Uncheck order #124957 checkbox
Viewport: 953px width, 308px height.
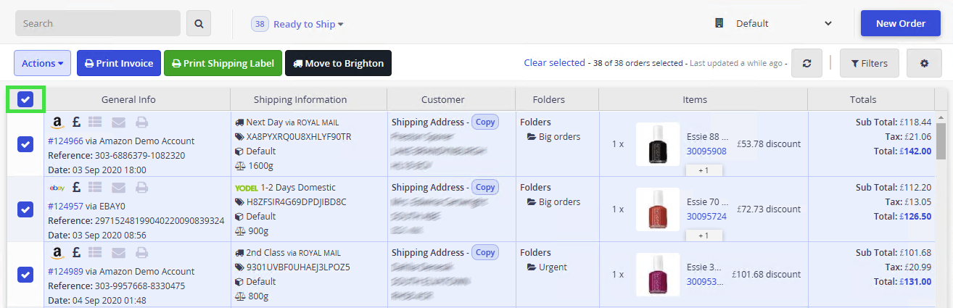coord(25,209)
